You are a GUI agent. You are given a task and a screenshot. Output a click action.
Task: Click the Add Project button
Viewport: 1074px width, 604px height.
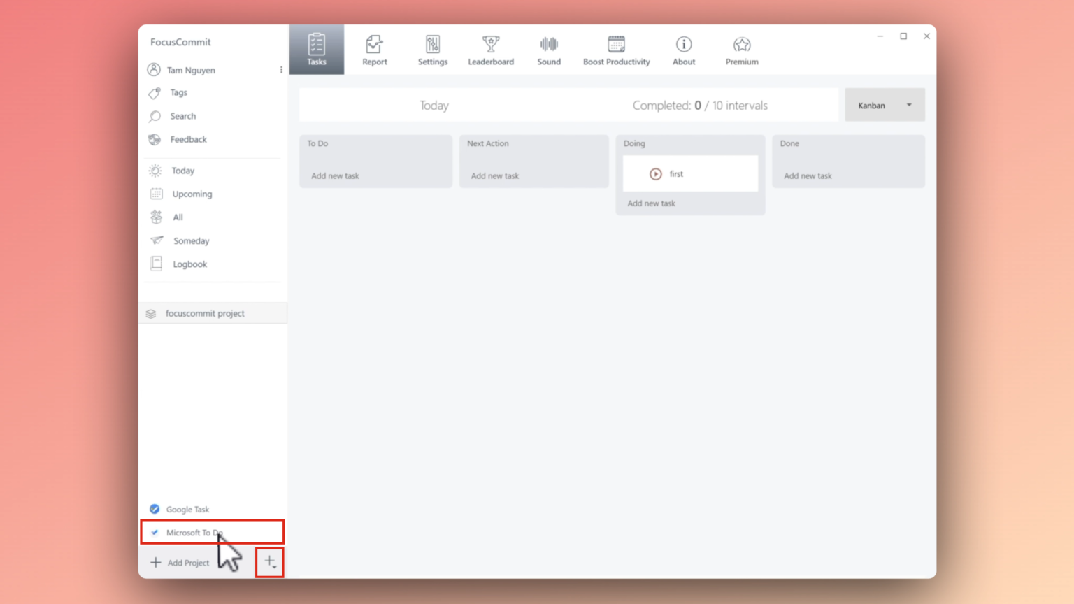coord(180,563)
